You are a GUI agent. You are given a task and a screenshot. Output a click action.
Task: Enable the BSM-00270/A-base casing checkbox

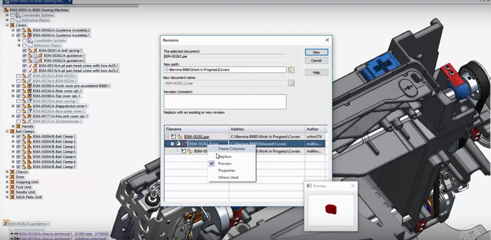(x=19, y=101)
